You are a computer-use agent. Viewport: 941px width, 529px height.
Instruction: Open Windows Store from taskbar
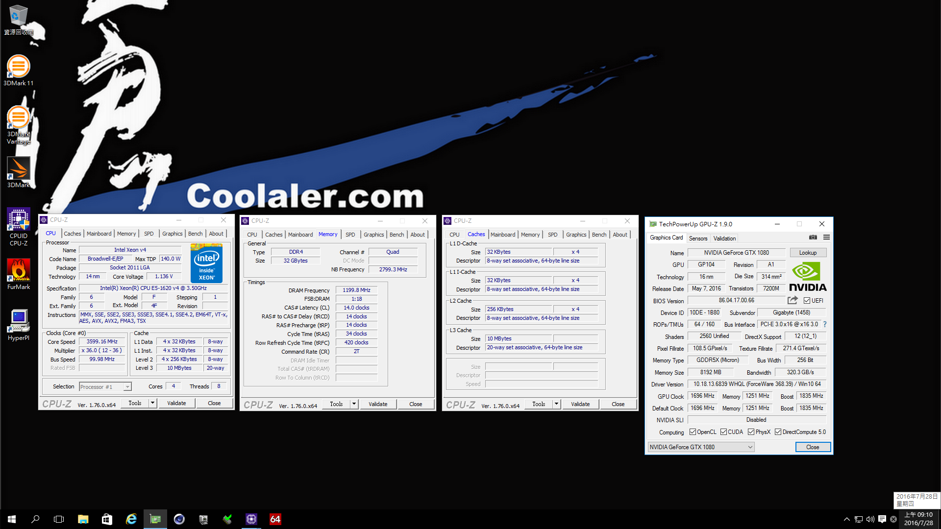click(x=107, y=519)
